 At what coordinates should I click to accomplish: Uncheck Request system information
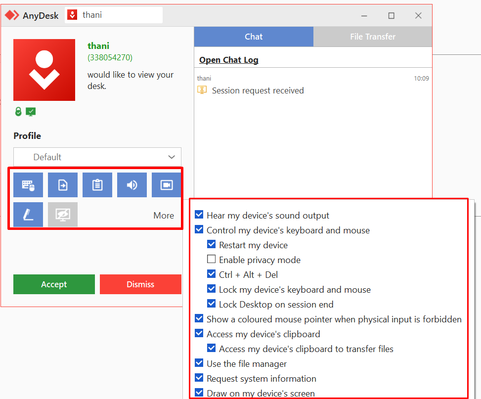tap(199, 378)
